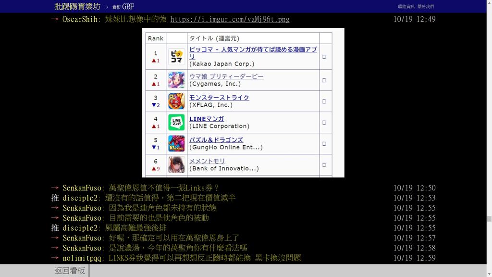Click the (Bank of Innovatio...) publisher text
Viewport: 492px width, 277px height.
coord(224,168)
